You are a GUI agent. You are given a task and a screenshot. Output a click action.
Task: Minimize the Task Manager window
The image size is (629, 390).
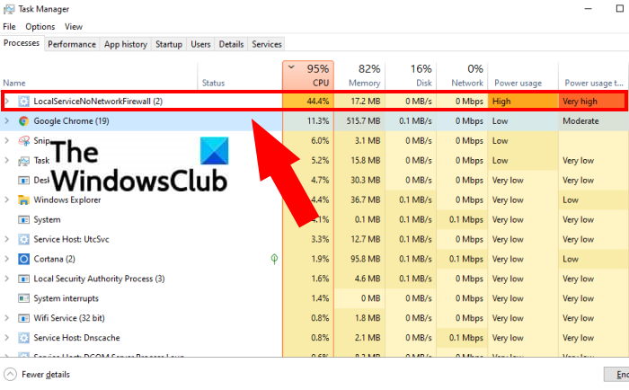click(x=588, y=8)
